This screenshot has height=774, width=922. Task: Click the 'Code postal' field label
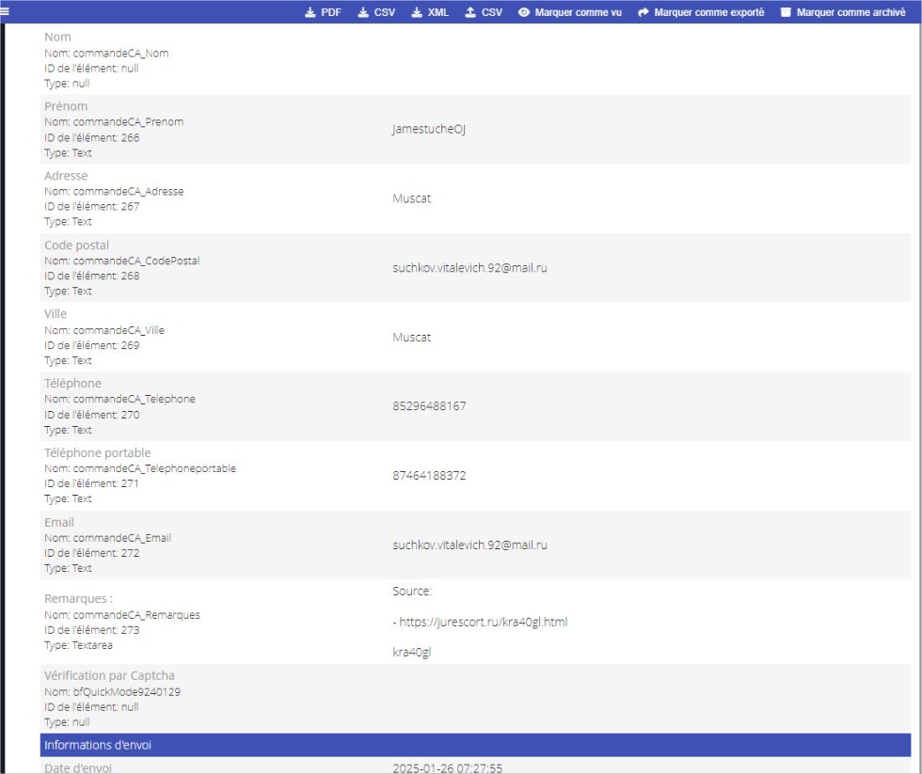pos(76,245)
